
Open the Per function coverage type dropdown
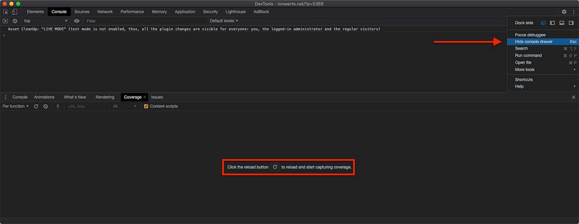coord(16,106)
